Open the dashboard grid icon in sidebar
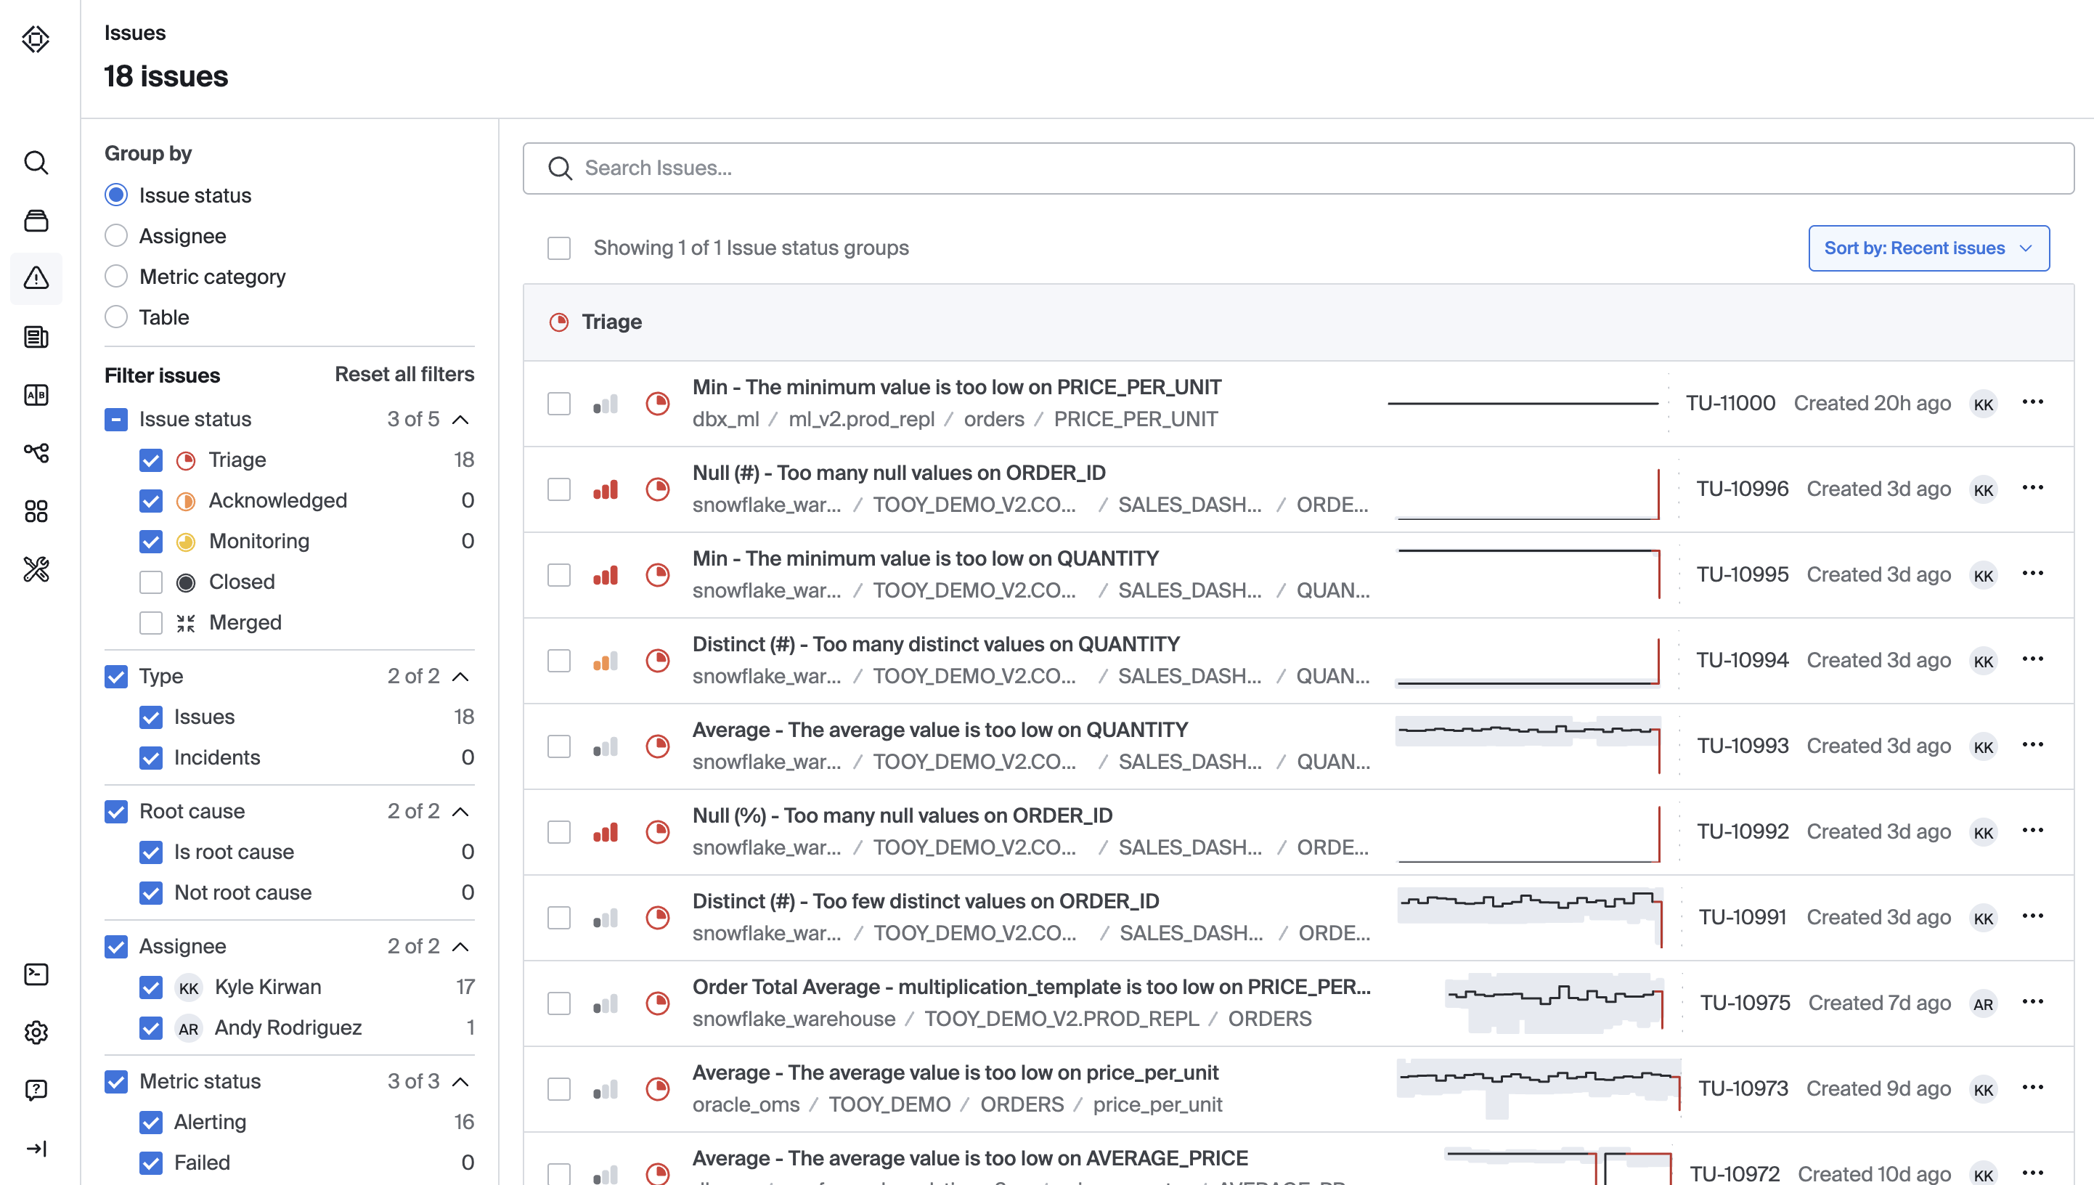 (x=36, y=511)
